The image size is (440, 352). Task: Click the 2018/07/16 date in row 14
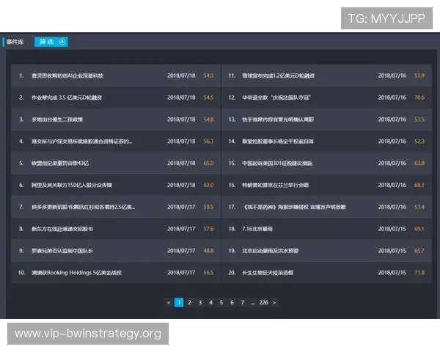(x=392, y=142)
